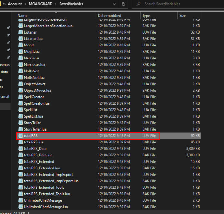This screenshot has height=214, width=224.
Task: Sort the list by the Size column
Action: pos(183,15)
